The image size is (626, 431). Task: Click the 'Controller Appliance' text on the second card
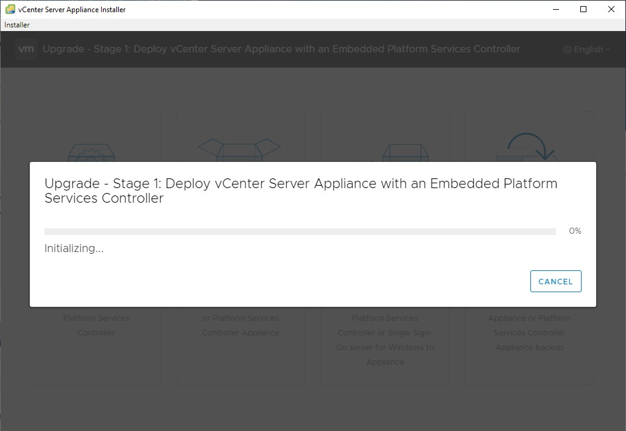click(241, 333)
